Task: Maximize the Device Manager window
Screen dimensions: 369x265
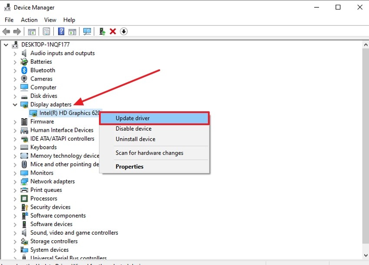Action: 338,7
